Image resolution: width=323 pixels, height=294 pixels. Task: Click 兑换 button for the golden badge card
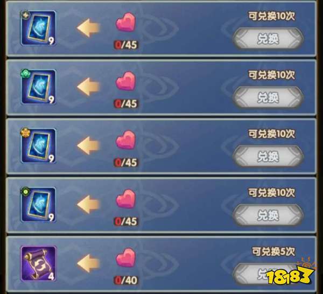[268, 156]
